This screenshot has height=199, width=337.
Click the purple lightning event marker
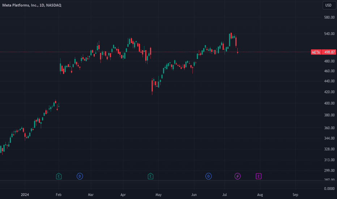tap(238, 176)
